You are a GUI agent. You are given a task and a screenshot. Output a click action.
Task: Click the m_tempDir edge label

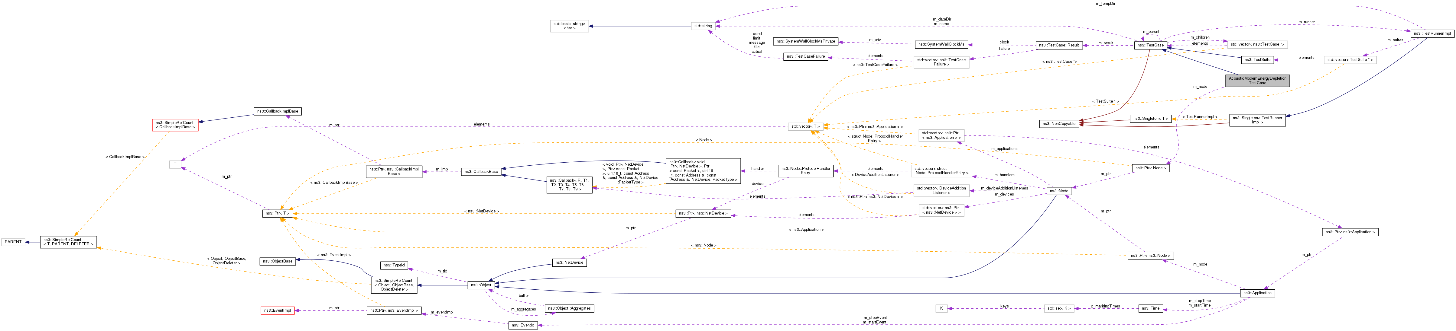[x=1105, y=3]
